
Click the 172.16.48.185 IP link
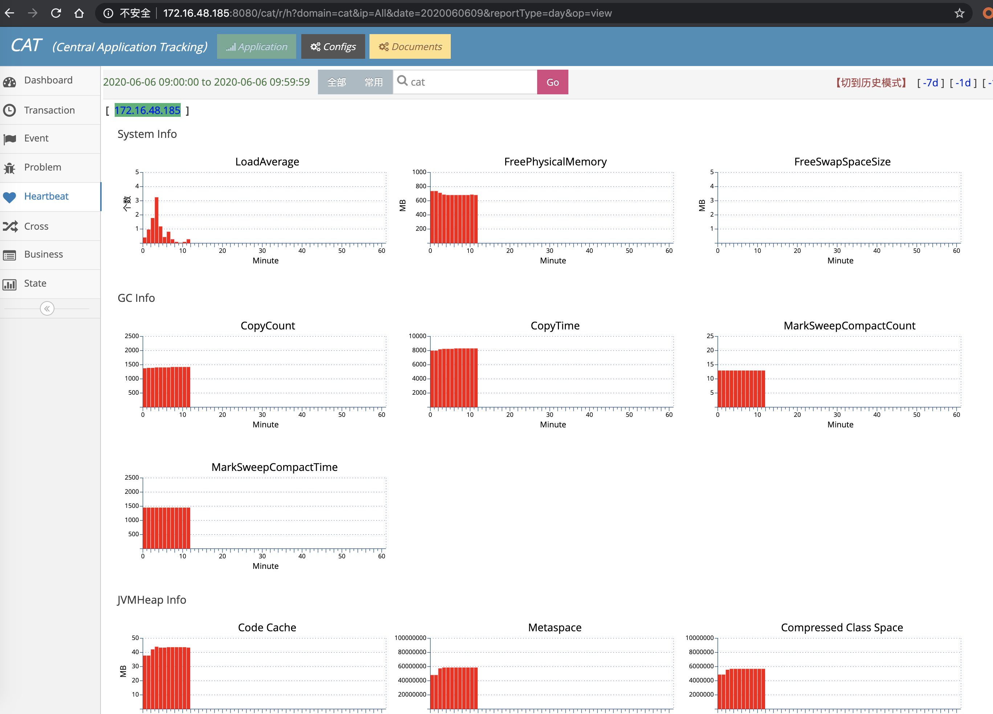click(x=147, y=110)
